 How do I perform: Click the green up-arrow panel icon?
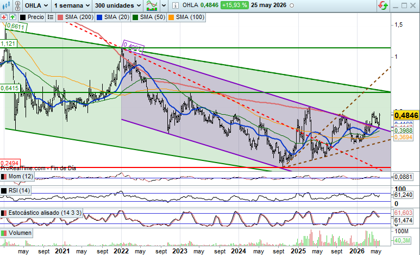[x=12, y=17]
